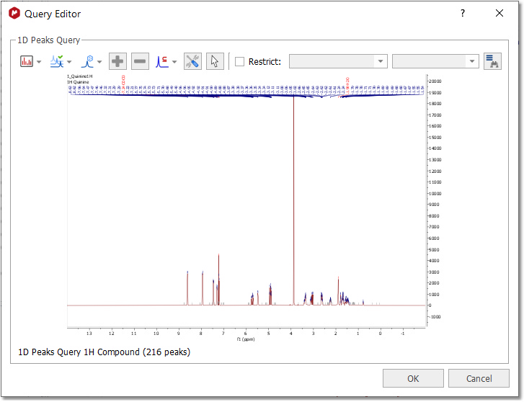Screen dimensions: 524x402
Task: Expand peak picking options dropdown arrow
Action: tap(69, 62)
